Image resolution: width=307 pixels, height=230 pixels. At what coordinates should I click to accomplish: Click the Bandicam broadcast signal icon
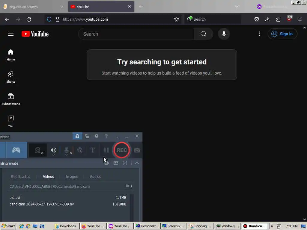(125, 163)
